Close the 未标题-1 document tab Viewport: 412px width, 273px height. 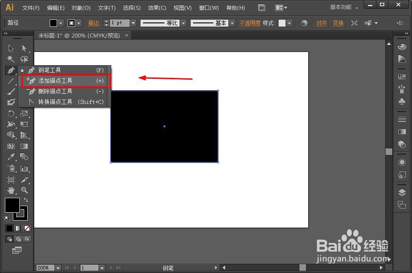(127, 35)
